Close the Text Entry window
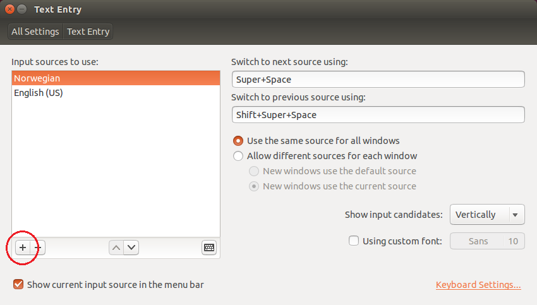This screenshot has height=305, width=537. (x=9, y=9)
